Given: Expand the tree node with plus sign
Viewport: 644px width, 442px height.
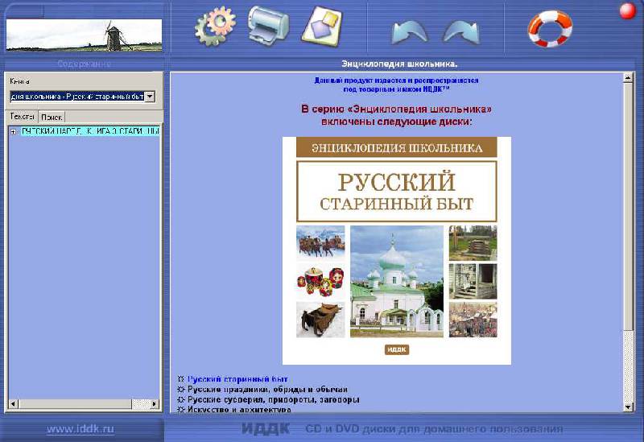Looking at the screenshot, I should point(13,131).
